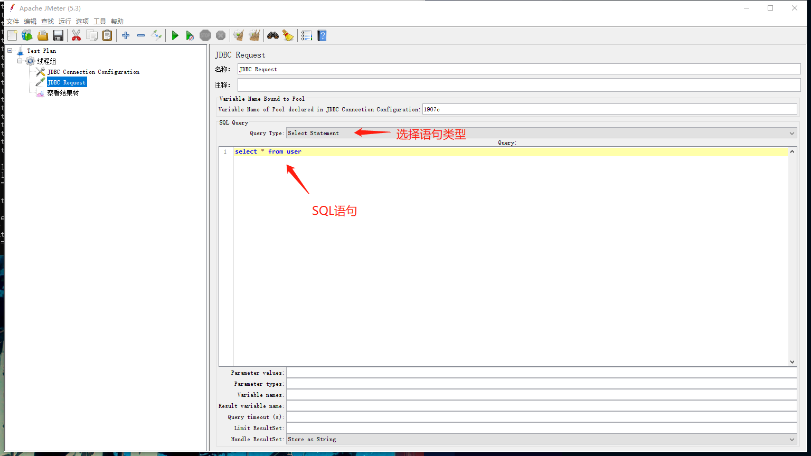Select JDBC Request in the tree
Viewport: 811px width, 456px height.
pos(67,82)
